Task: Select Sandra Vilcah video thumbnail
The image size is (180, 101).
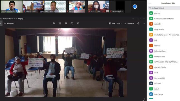Action: coord(33,6)
